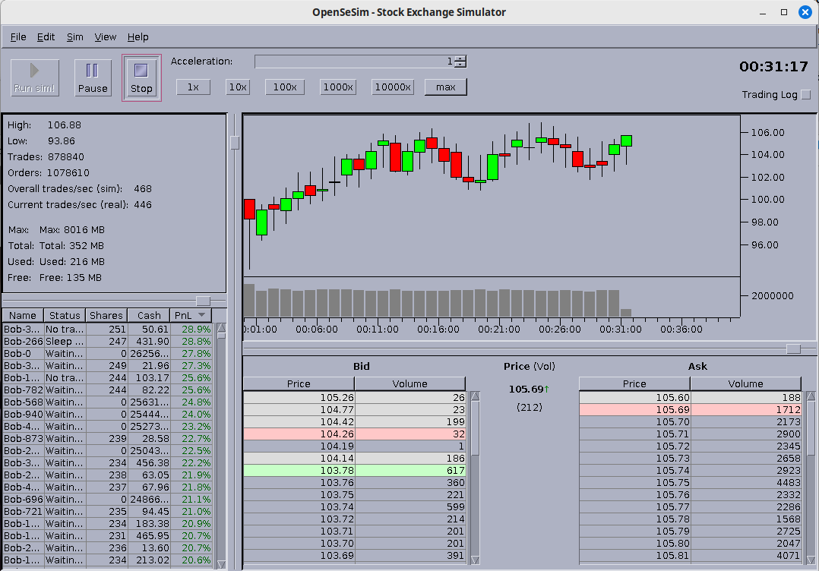Select the Bob-266 trader row
The width and height of the screenshot is (819, 571).
[x=106, y=342]
